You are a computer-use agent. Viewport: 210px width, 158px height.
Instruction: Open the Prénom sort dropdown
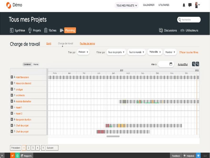click(x=83, y=52)
